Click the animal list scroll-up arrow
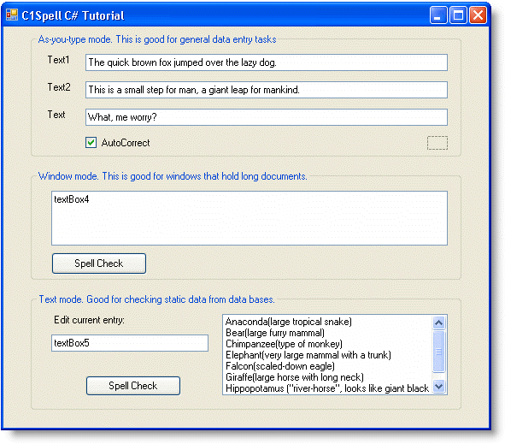This screenshot has width=505, height=444. click(x=438, y=323)
